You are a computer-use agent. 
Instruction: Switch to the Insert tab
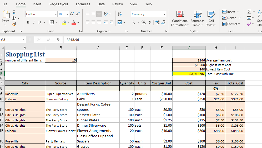[37, 4]
